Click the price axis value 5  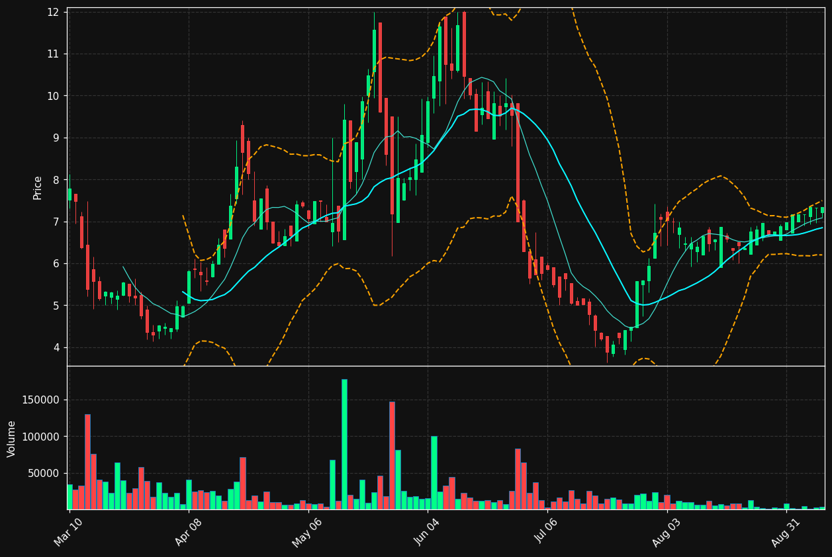tap(57, 306)
